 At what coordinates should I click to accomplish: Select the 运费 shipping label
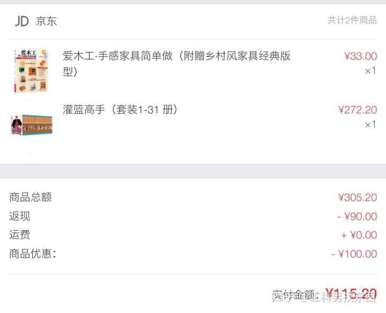tap(20, 235)
